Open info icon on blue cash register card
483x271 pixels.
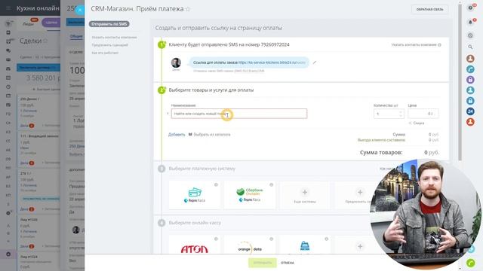pos(327,239)
